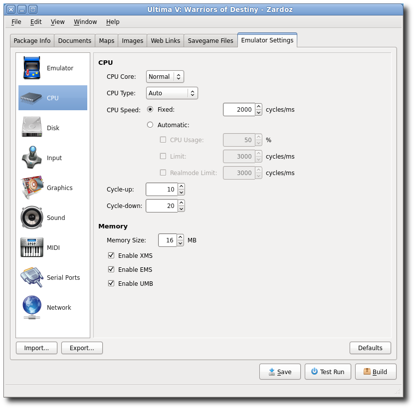Select the Serial Ports cable icon
Viewport: 415px width, 409px height.
point(31,277)
